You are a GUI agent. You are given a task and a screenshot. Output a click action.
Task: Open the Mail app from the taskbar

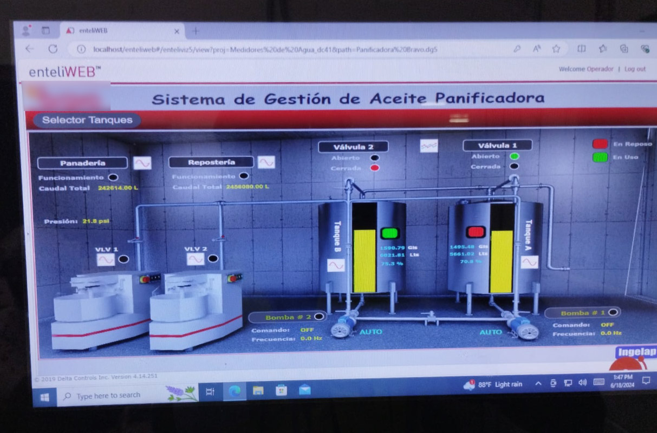coord(305,389)
